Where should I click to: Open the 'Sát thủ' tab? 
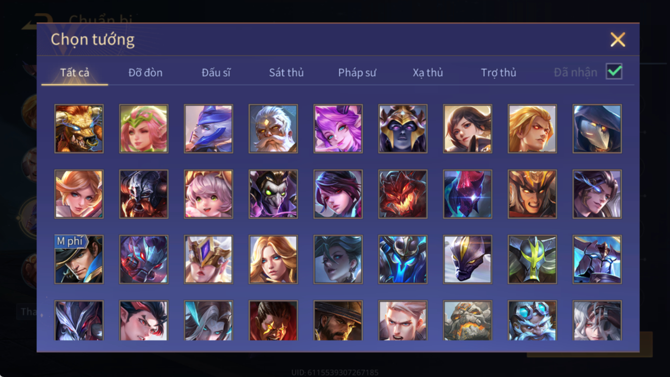click(286, 73)
